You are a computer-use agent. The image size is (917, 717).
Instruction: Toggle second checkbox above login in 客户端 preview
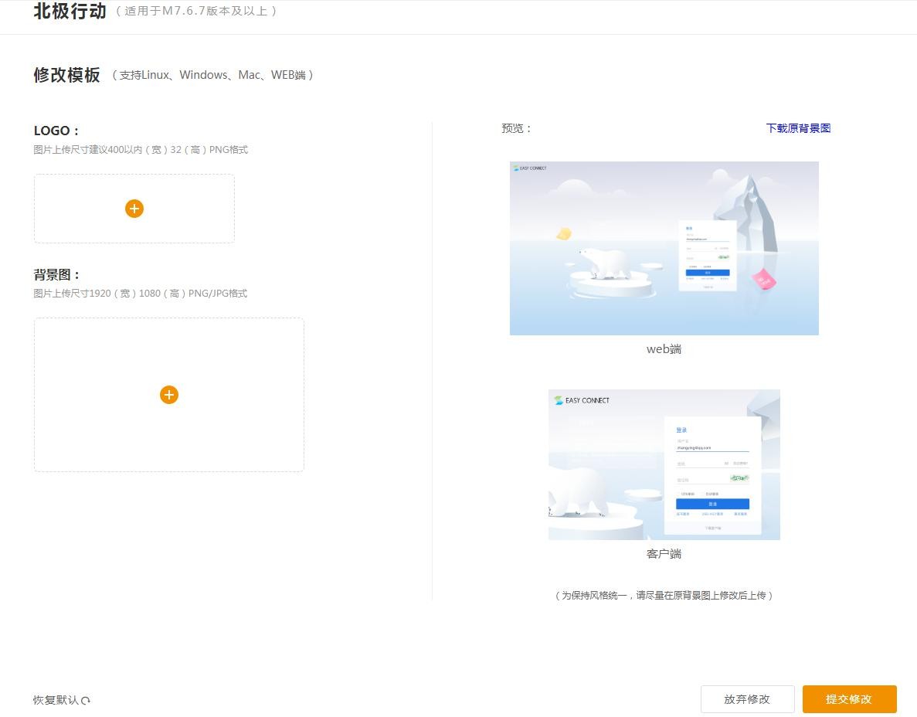coord(704,494)
